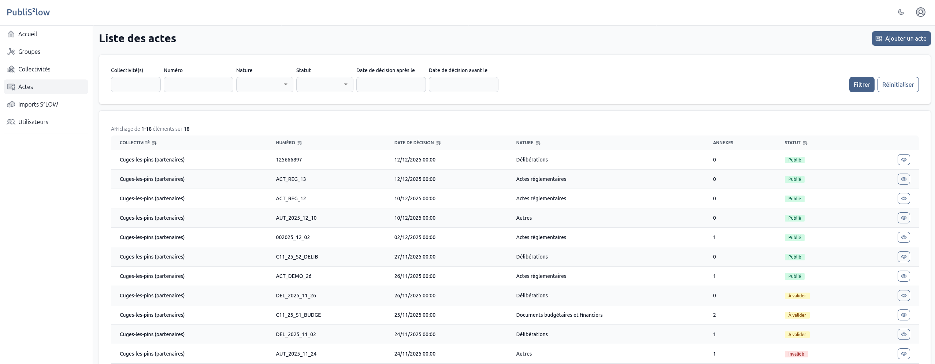Focus the Numéro filter input field

198,85
